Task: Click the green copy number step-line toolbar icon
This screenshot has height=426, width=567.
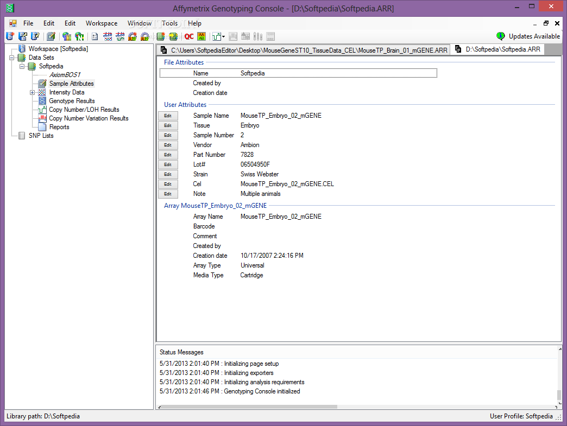Action: pos(217,36)
